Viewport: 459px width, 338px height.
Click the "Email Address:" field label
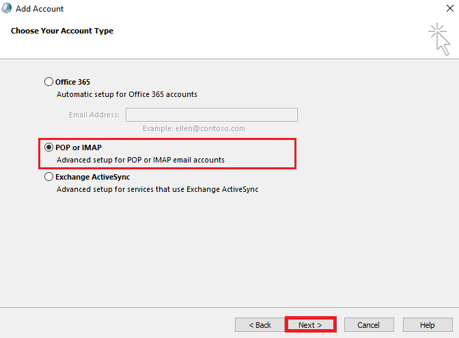point(94,115)
